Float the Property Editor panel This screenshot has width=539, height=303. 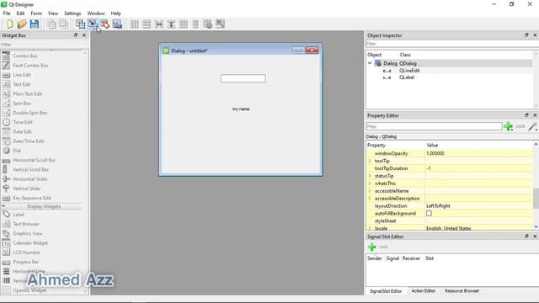click(x=526, y=115)
